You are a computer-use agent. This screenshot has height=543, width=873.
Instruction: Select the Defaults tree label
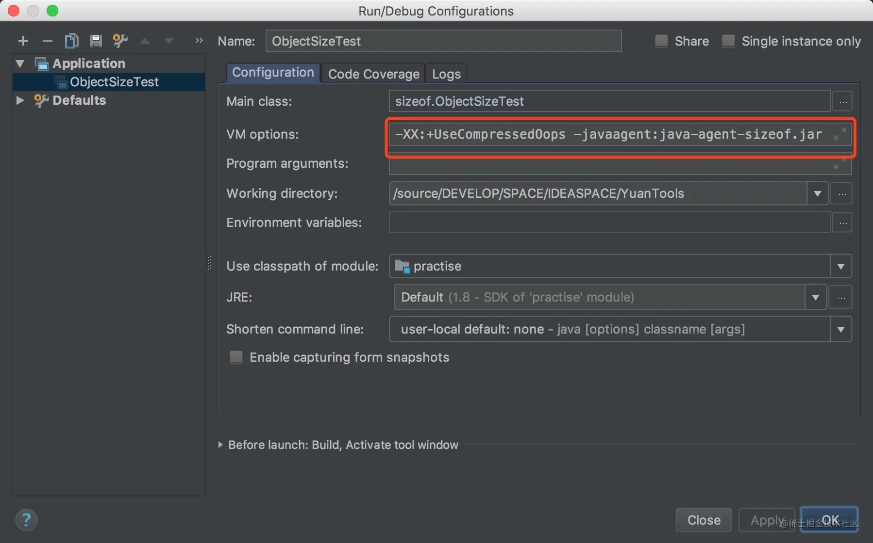[79, 100]
